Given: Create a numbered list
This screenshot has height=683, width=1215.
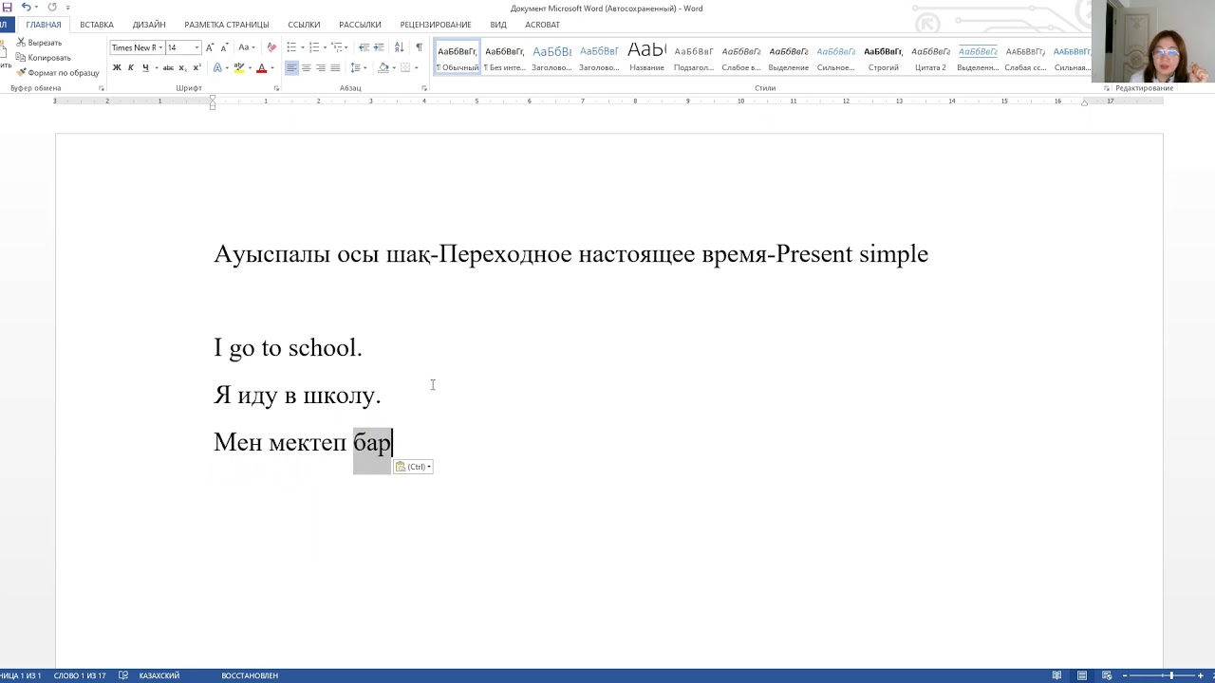Looking at the screenshot, I should click(x=314, y=47).
